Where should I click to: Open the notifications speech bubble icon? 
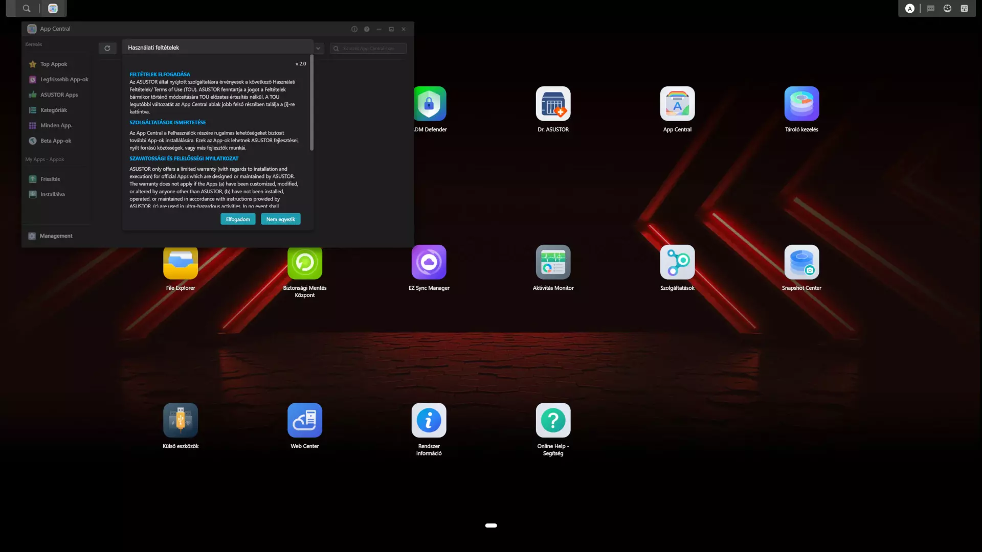931,8
